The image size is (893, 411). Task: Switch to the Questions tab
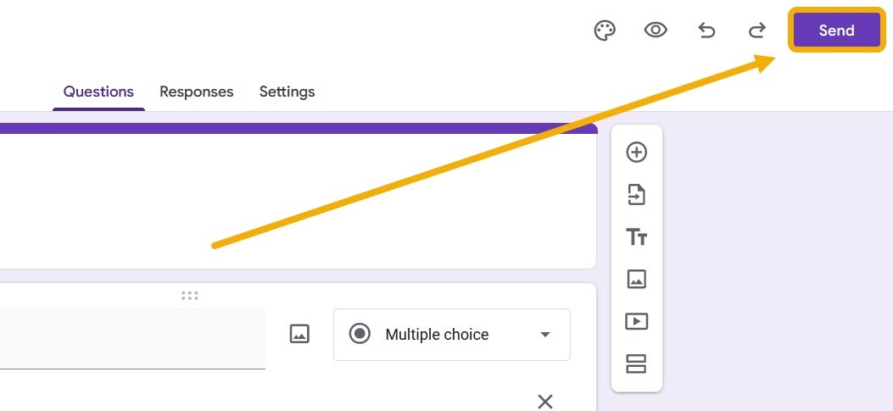point(98,92)
